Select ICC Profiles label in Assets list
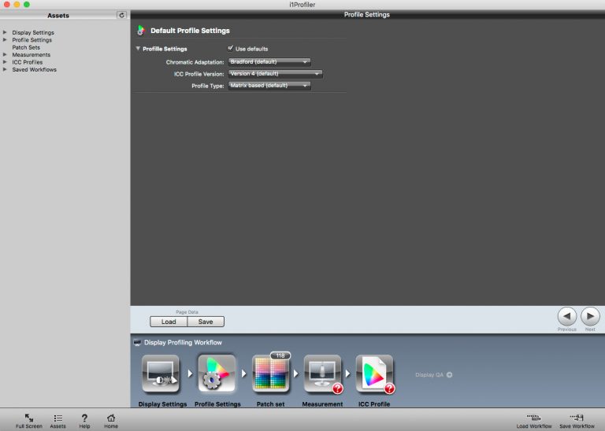Screen dimensions: 605x431 28,62
